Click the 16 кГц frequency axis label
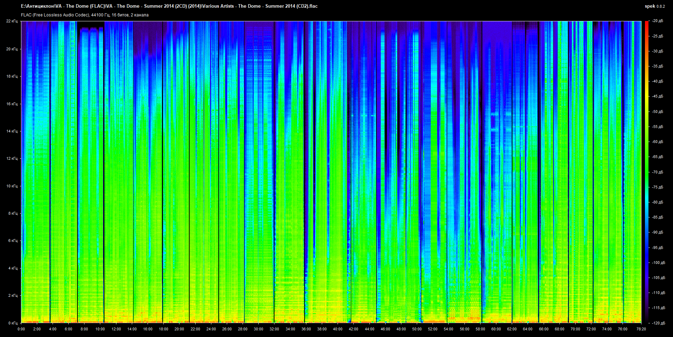Image resolution: width=673 pixels, height=337 pixels. [x=12, y=104]
